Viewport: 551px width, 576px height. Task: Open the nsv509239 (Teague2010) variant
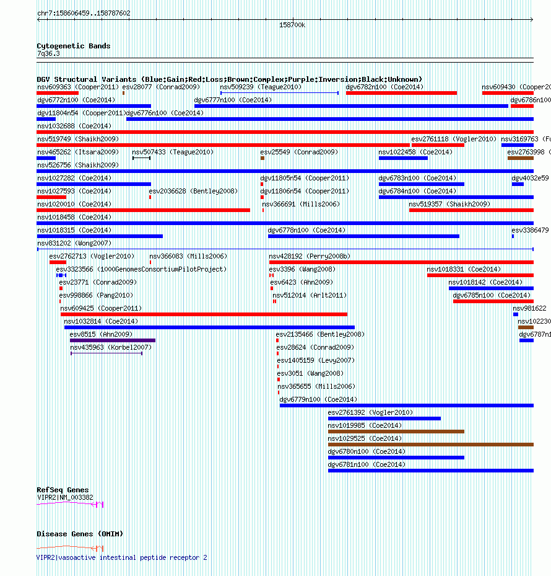click(x=261, y=87)
